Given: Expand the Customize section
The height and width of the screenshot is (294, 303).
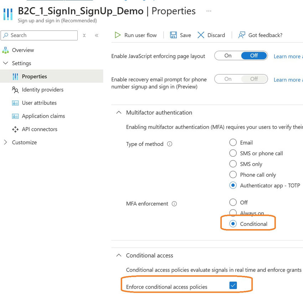Looking at the screenshot, I should (5, 142).
